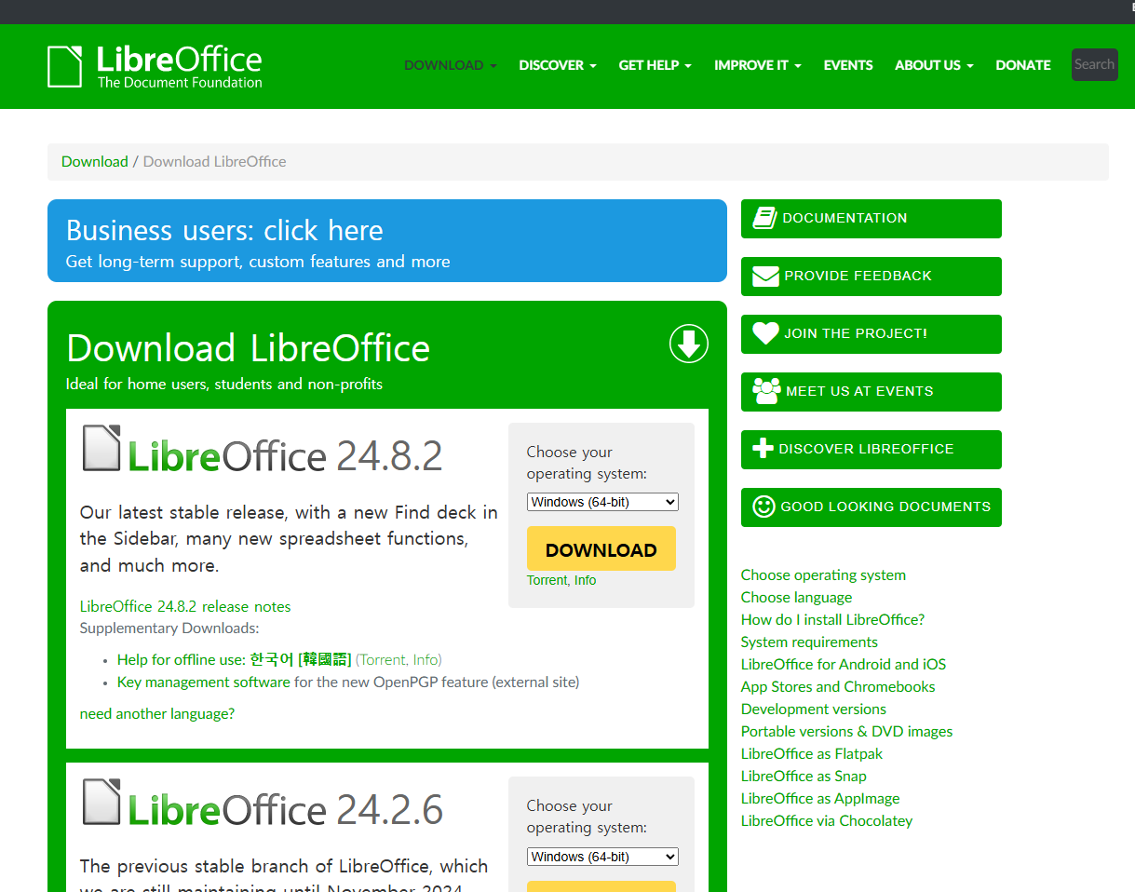Click LibreOffice as Snap link
1135x892 pixels.
coord(804,776)
